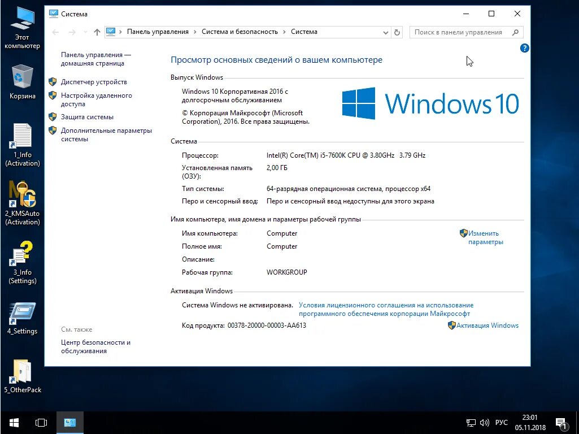Open the Microsoft license terms link
Viewport: 579px width, 434px height.
(386, 310)
